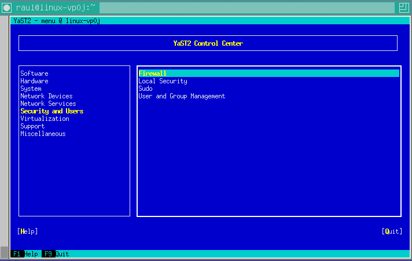Select the Support category

[32, 126]
